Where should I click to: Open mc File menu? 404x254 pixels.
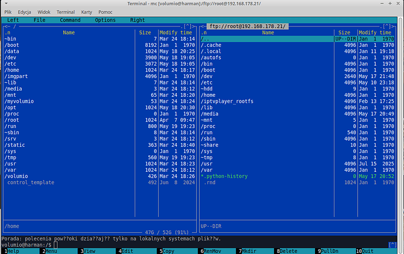39,20
